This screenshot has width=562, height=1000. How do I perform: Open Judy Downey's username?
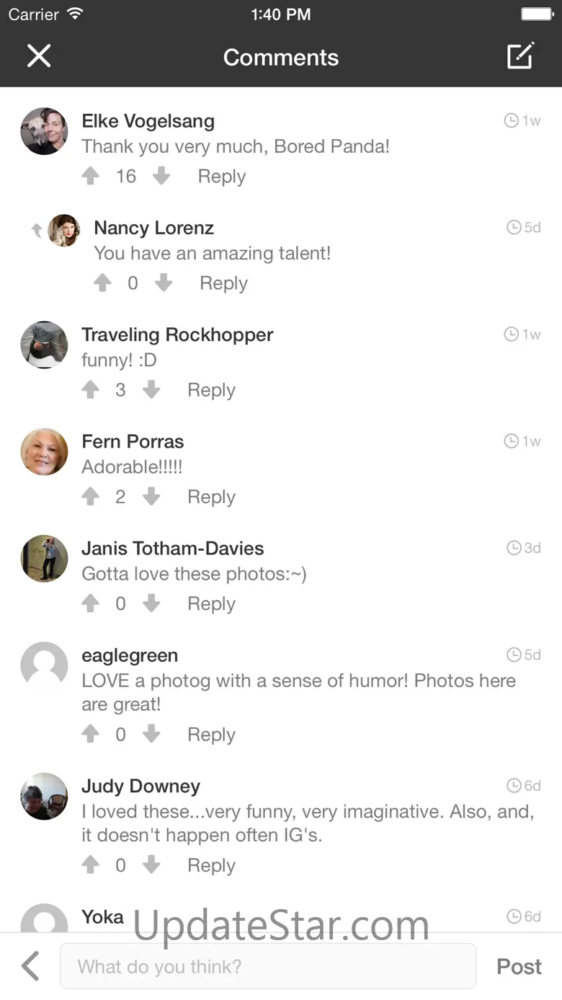140,786
